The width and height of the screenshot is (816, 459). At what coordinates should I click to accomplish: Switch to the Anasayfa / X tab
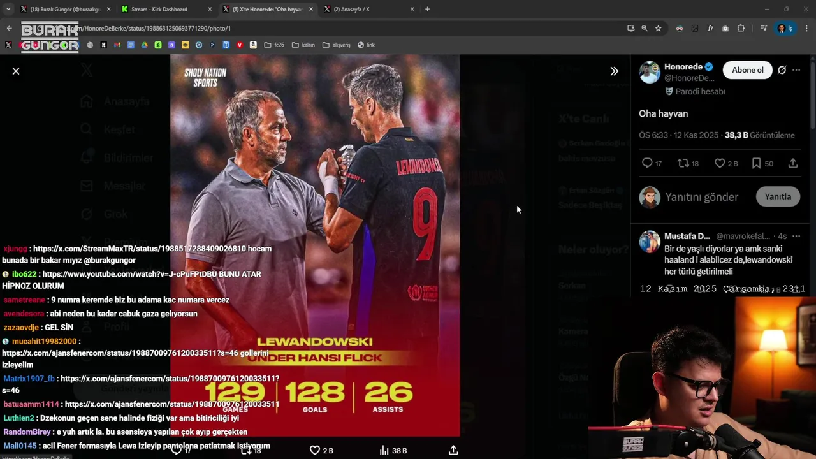pos(368,9)
